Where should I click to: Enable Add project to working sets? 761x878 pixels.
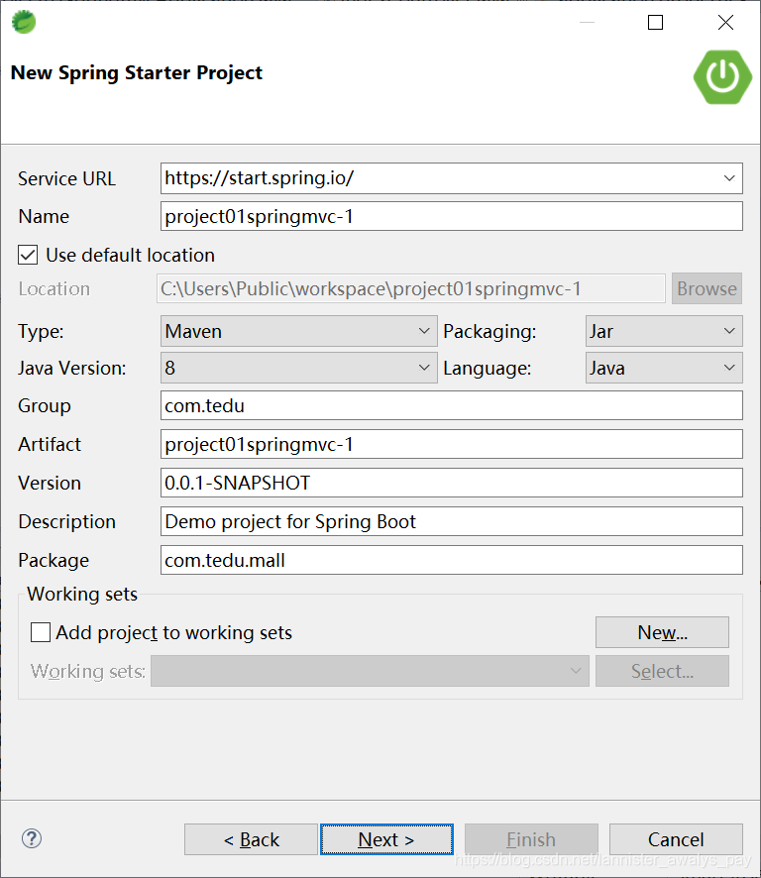pyautogui.click(x=40, y=632)
